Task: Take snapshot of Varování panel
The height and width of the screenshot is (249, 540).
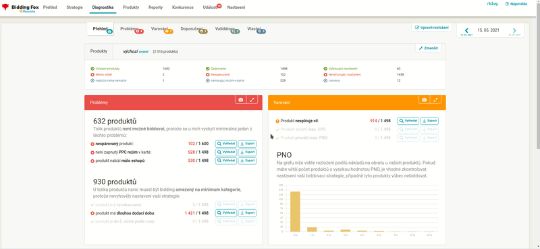Action: tap(425, 99)
